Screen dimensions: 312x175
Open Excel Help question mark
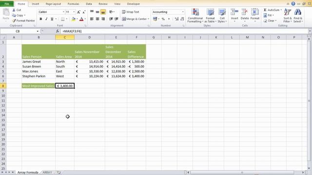click(x=293, y=4)
